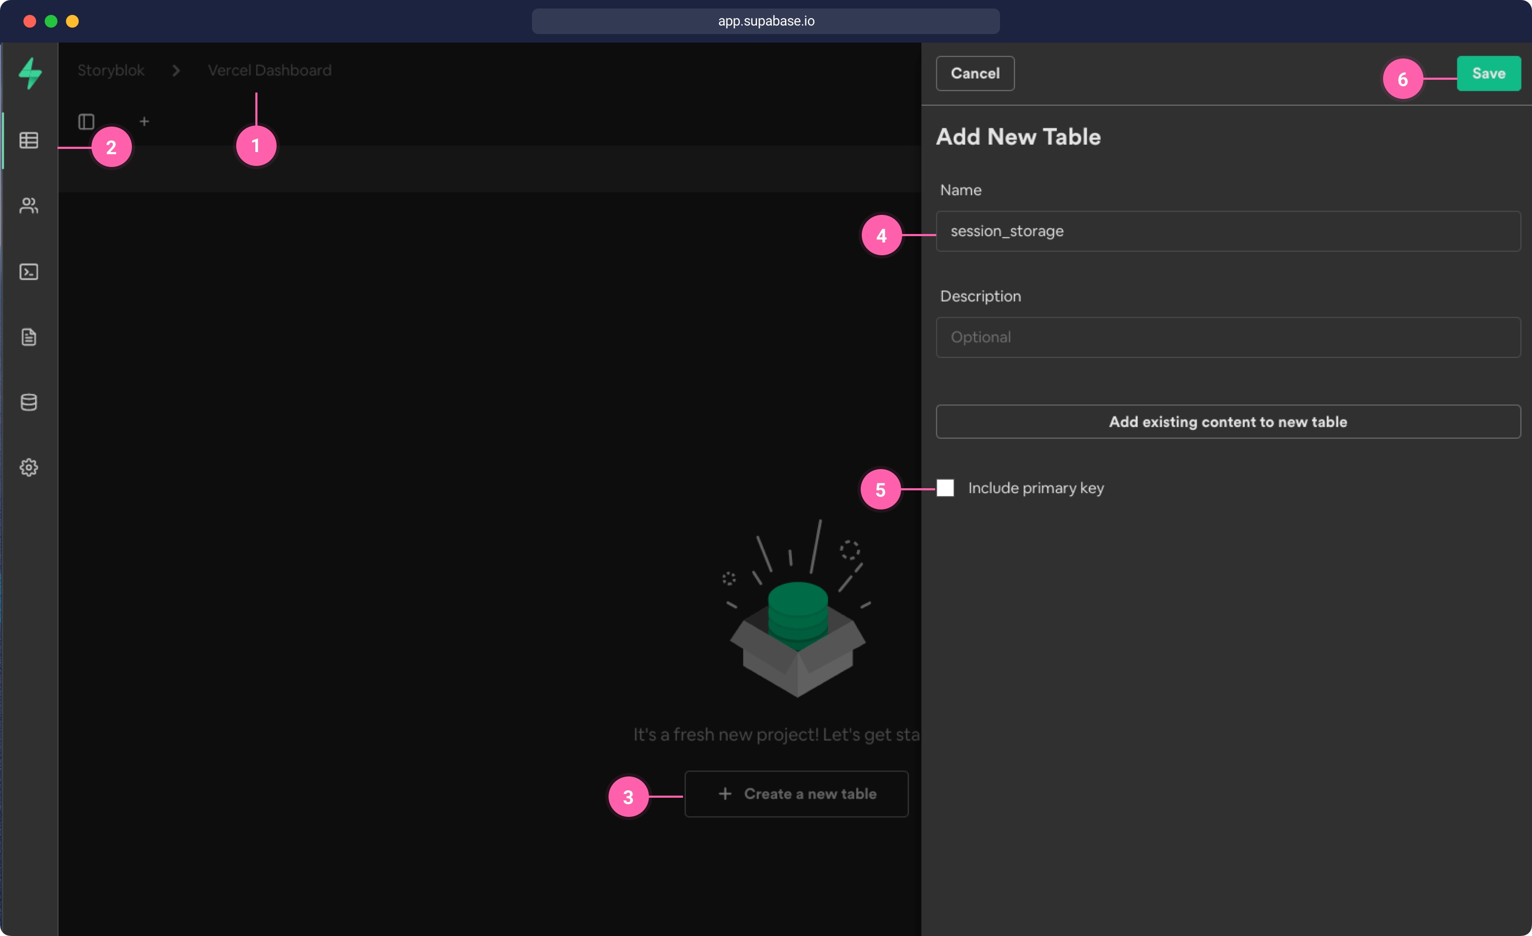
Task: Open the Database cylinder icon
Action: tap(29, 402)
